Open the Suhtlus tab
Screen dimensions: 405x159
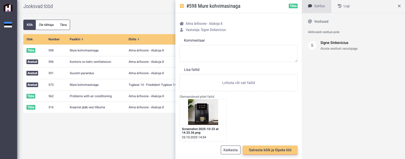pos(317,6)
